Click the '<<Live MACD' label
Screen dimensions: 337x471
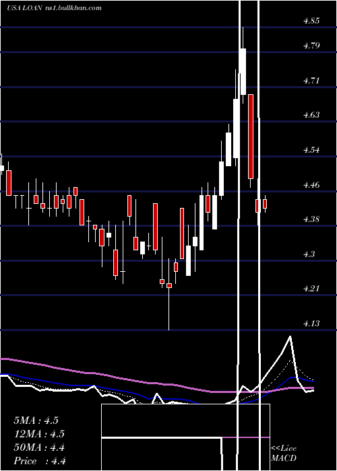pos(284,454)
